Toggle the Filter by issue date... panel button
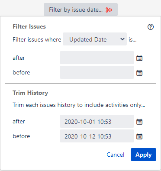Screen dimensions: 161x171 pyautogui.click(x=80, y=10)
